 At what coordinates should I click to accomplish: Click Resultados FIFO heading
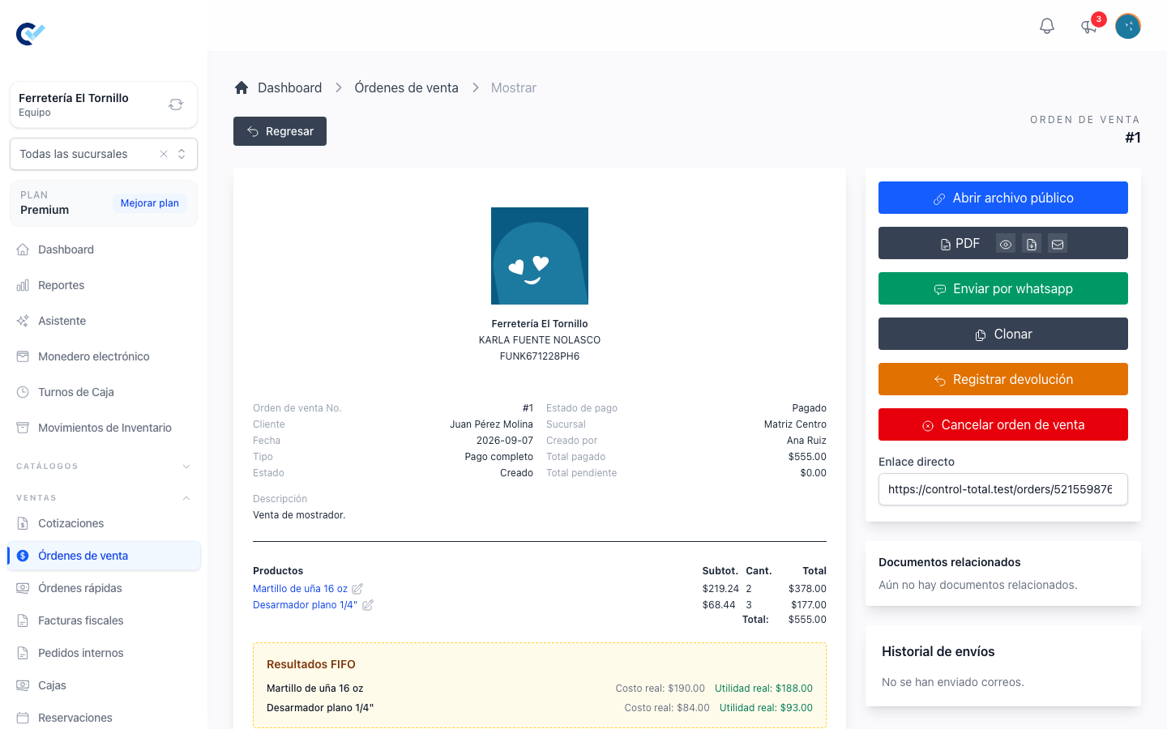(x=311, y=664)
